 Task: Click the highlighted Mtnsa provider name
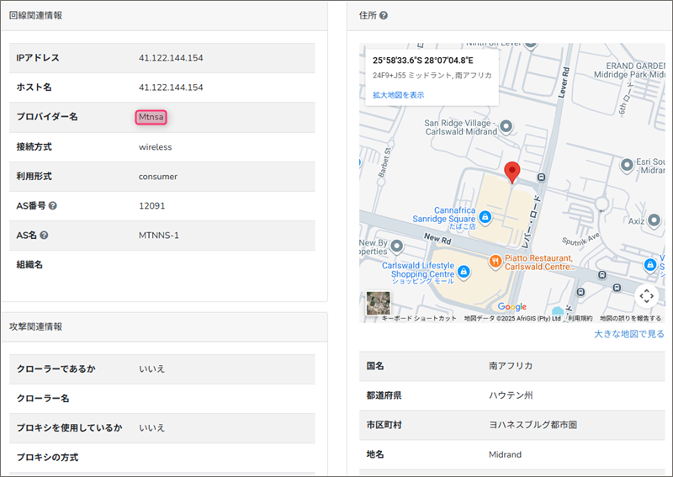(151, 117)
